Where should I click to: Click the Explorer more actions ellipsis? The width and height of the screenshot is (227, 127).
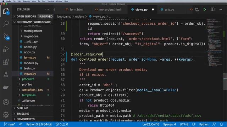click(47, 10)
